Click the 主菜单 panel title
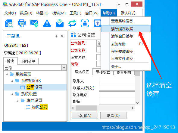 click(x=13, y=36)
